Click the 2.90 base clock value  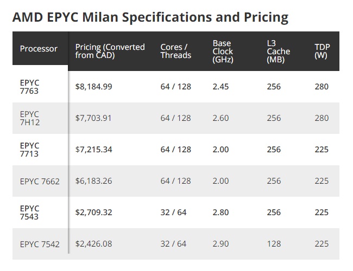click(x=220, y=244)
